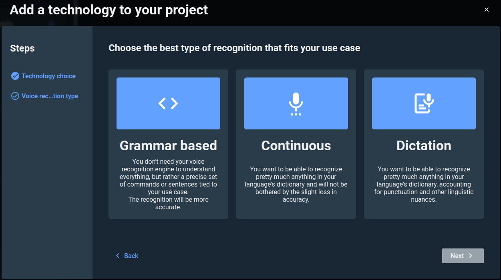Image resolution: width=501 pixels, height=280 pixels.
Task: Click the code brackets icon for Grammar based
Action: click(168, 103)
